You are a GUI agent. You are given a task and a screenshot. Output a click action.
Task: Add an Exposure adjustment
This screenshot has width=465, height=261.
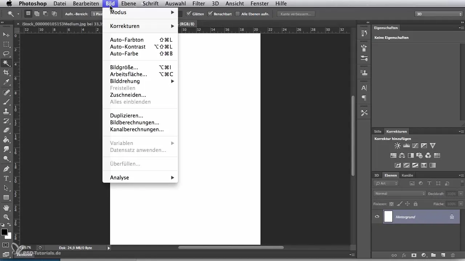(x=424, y=146)
